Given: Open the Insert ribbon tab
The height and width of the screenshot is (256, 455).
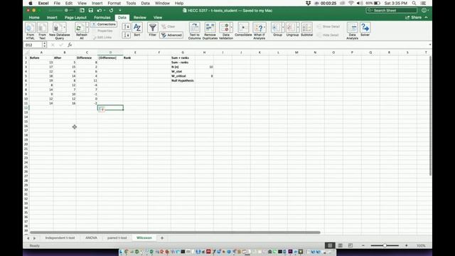Looking at the screenshot, I should pos(52,17).
